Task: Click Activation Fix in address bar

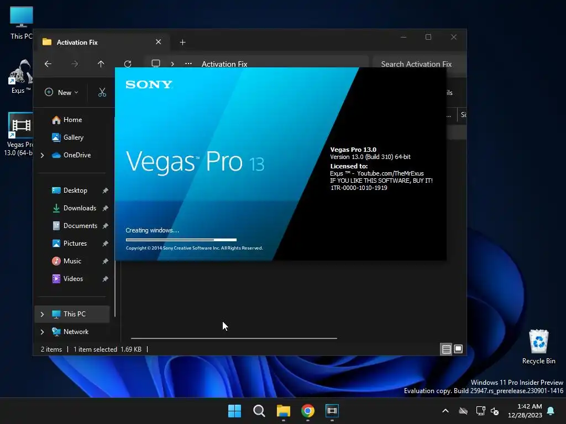Action: pyautogui.click(x=224, y=64)
